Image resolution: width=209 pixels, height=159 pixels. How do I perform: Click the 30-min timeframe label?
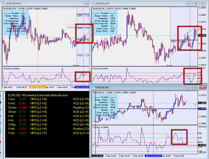(x=12, y=112)
